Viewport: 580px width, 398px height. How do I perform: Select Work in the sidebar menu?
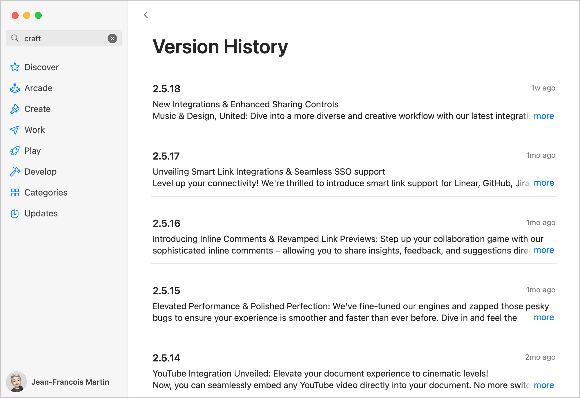pos(35,130)
